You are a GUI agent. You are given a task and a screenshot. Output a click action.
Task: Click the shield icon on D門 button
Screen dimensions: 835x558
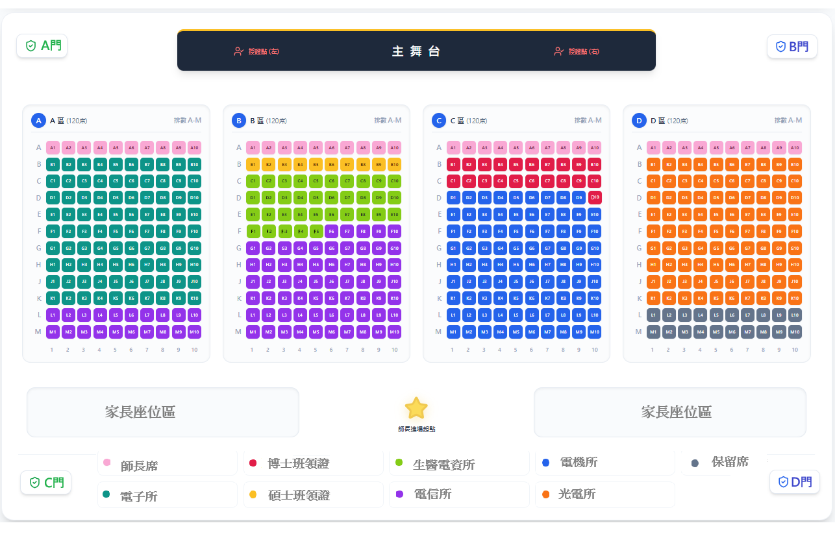click(x=783, y=481)
